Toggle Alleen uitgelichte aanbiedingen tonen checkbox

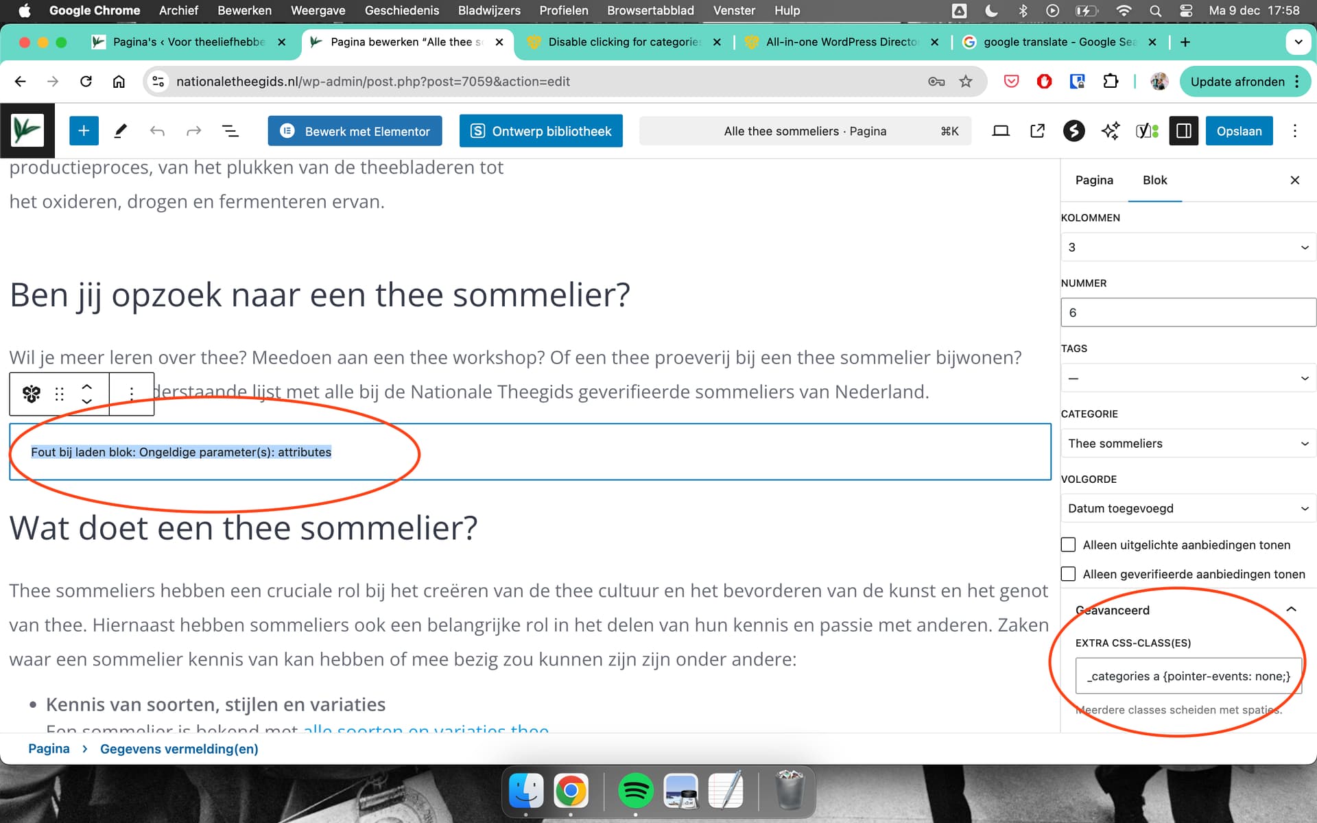(x=1068, y=545)
